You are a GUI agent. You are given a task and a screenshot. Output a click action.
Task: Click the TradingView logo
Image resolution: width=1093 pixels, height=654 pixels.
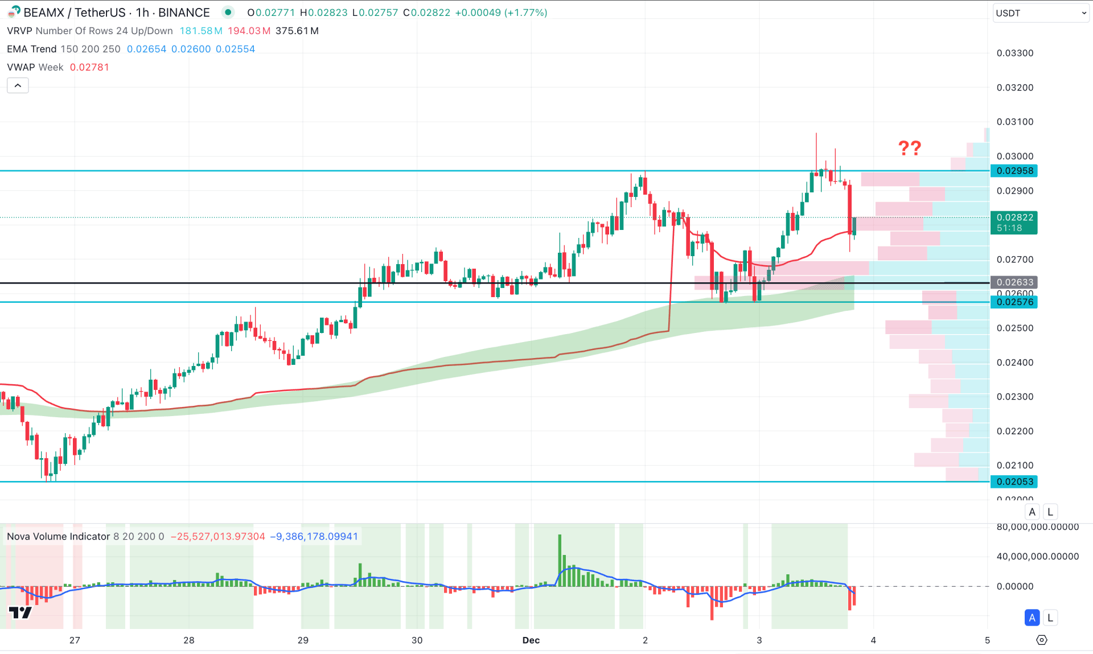(20, 612)
